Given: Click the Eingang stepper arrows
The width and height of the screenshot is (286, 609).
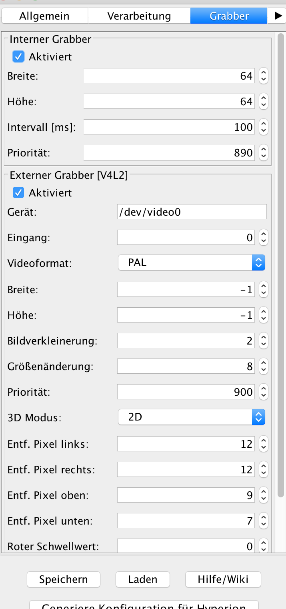Looking at the screenshot, I should (263, 238).
